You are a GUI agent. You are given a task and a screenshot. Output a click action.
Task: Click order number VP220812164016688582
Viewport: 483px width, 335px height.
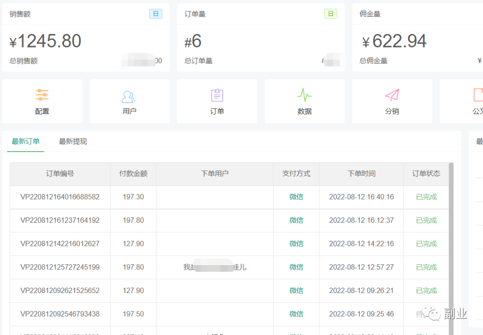click(x=60, y=197)
